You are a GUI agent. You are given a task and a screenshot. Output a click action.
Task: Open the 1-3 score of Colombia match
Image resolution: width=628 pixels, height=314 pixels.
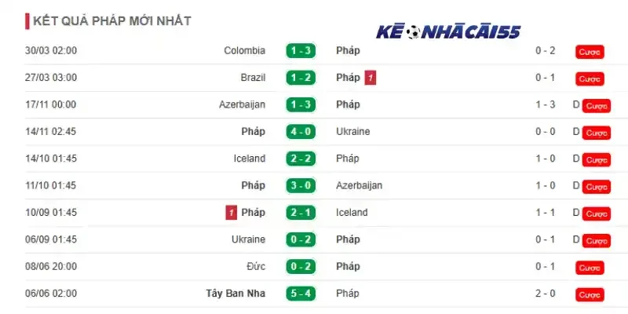click(301, 51)
